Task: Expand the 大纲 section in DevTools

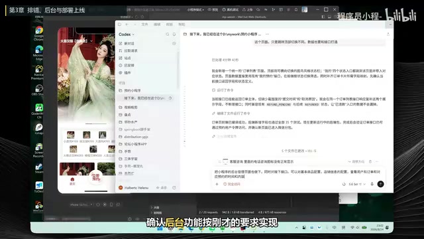Action: point(155,207)
